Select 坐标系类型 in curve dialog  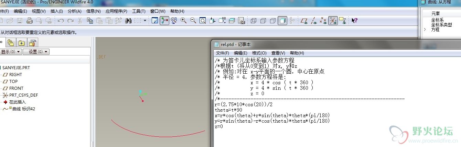(x=441, y=25)
